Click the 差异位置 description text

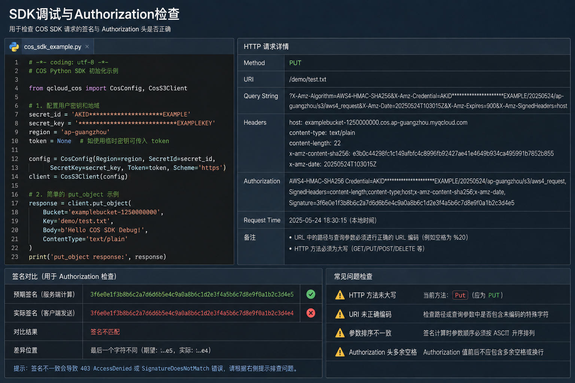pos(151,350)
